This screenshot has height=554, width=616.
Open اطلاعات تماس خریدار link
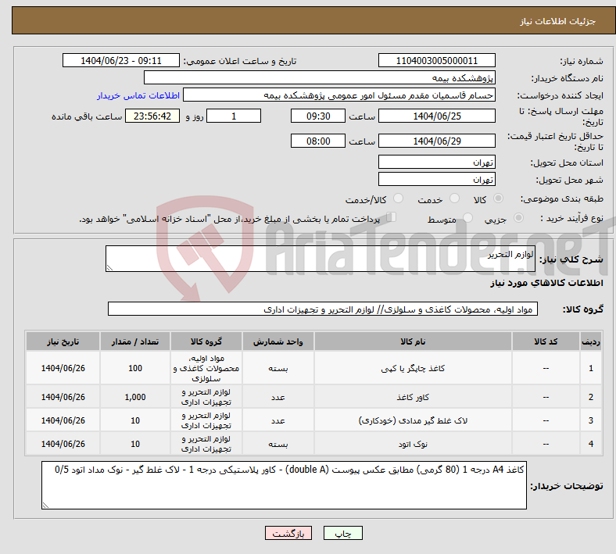pyautogui.click(x=138, y=95)
